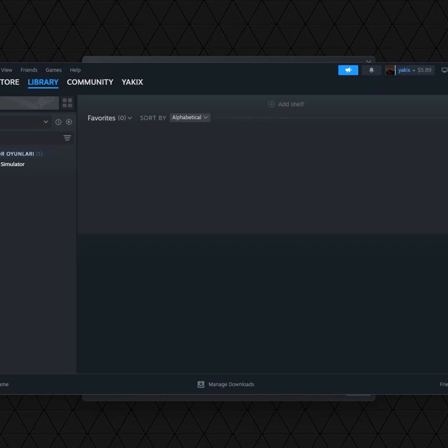The image size is (448, 448).
Task: Toggle sort by recent activity clock icon
Action: click(58, 122)
